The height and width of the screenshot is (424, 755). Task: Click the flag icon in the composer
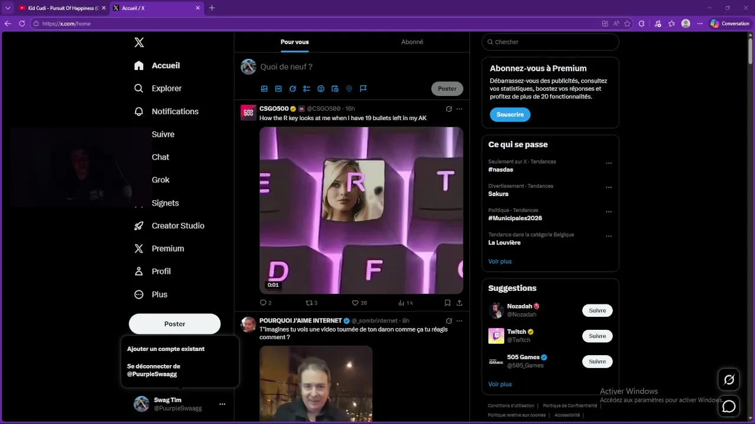point(363,89)
